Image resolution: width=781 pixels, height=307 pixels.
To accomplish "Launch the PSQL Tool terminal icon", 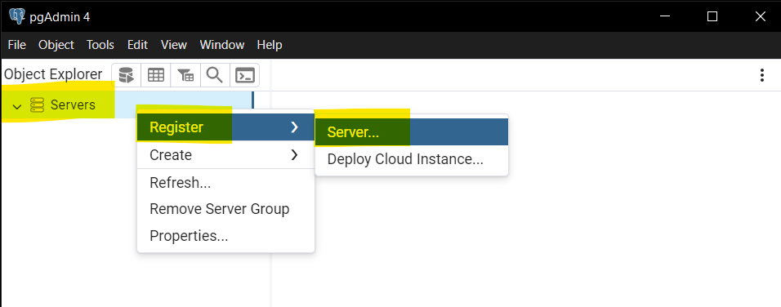I will tap(244, 75).
